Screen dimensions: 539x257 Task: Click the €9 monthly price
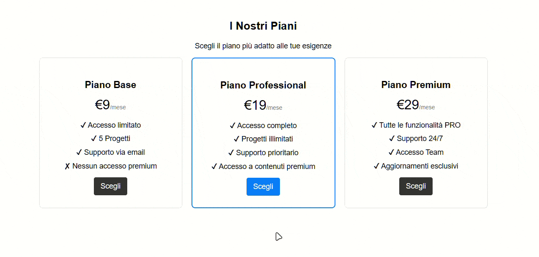click(103, 105)
